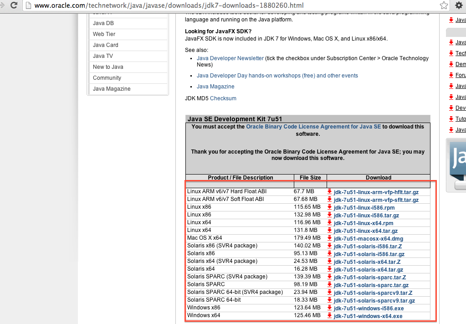Download jdk-7u51-linux-x64.rpm
Viewport: 466px width, 324px height.
coord(364,223)
